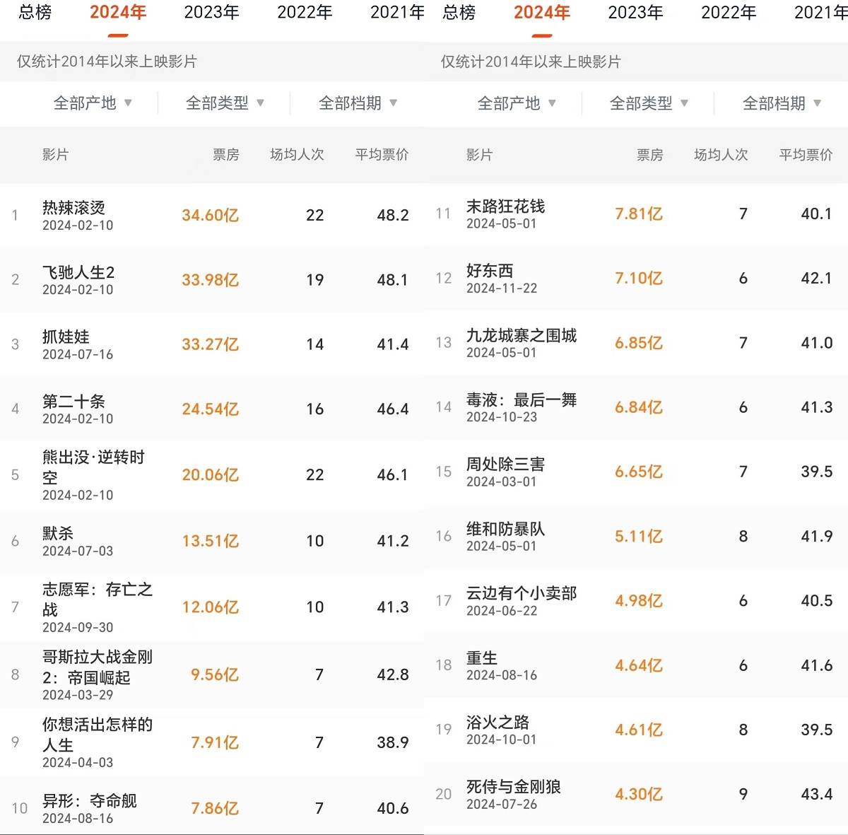Select the 2023年 tab on the left list

211,12
